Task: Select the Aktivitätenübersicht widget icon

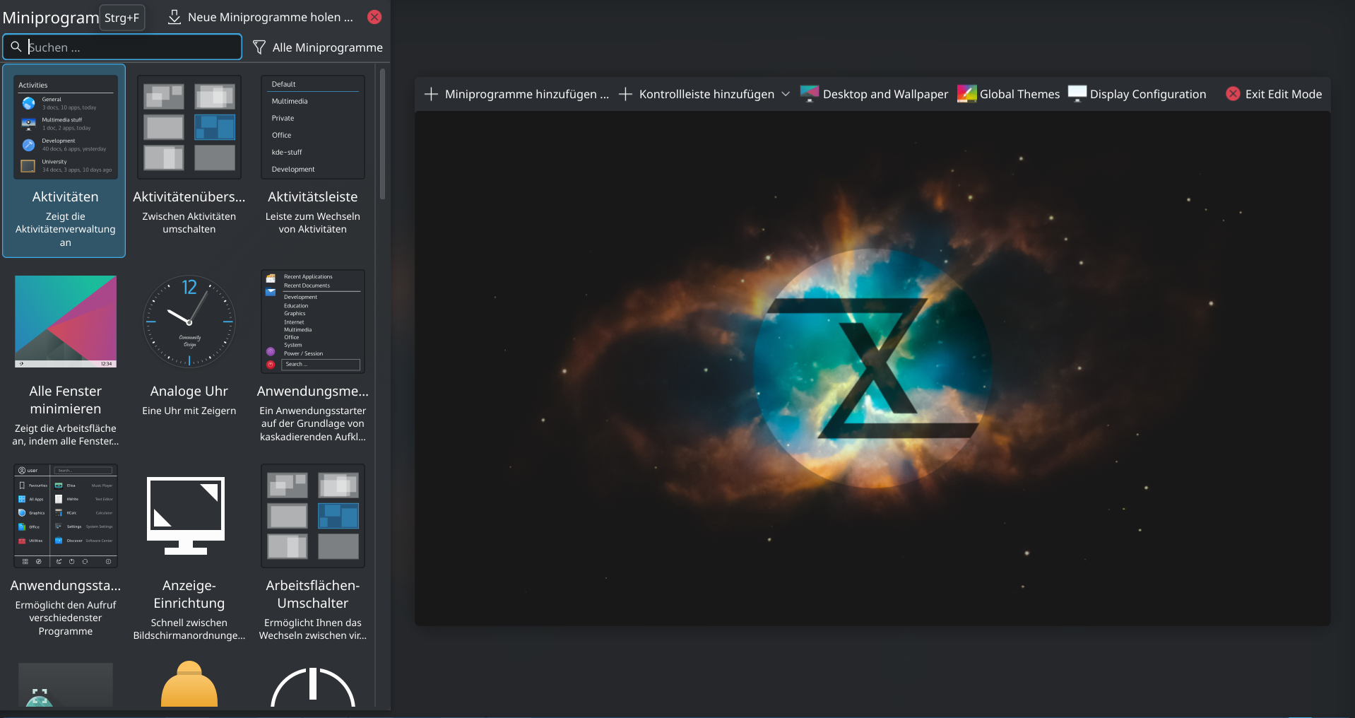Action: [x=189, y=127]
